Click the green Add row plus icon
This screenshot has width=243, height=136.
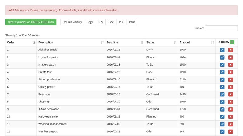tap(232, 42)
